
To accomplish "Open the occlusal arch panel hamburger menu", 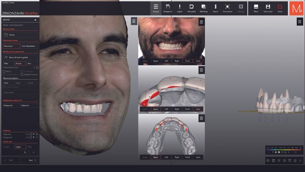I will pyautogui.click(x=201, y=118).
